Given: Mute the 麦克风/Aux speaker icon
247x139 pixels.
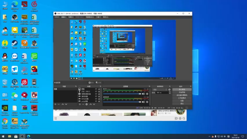Looking at the screenshot, I should 143,94.
